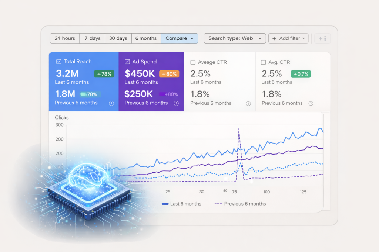
Task: Click help icon in Ad Spend card
Action: click(176, 103)
